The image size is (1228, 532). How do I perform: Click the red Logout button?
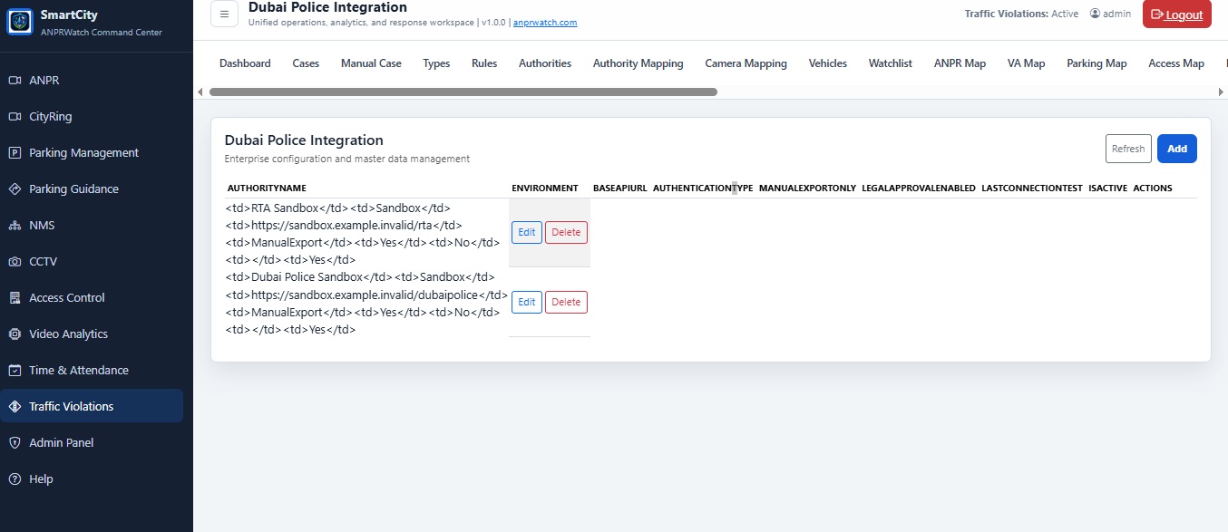[1177, 15]
